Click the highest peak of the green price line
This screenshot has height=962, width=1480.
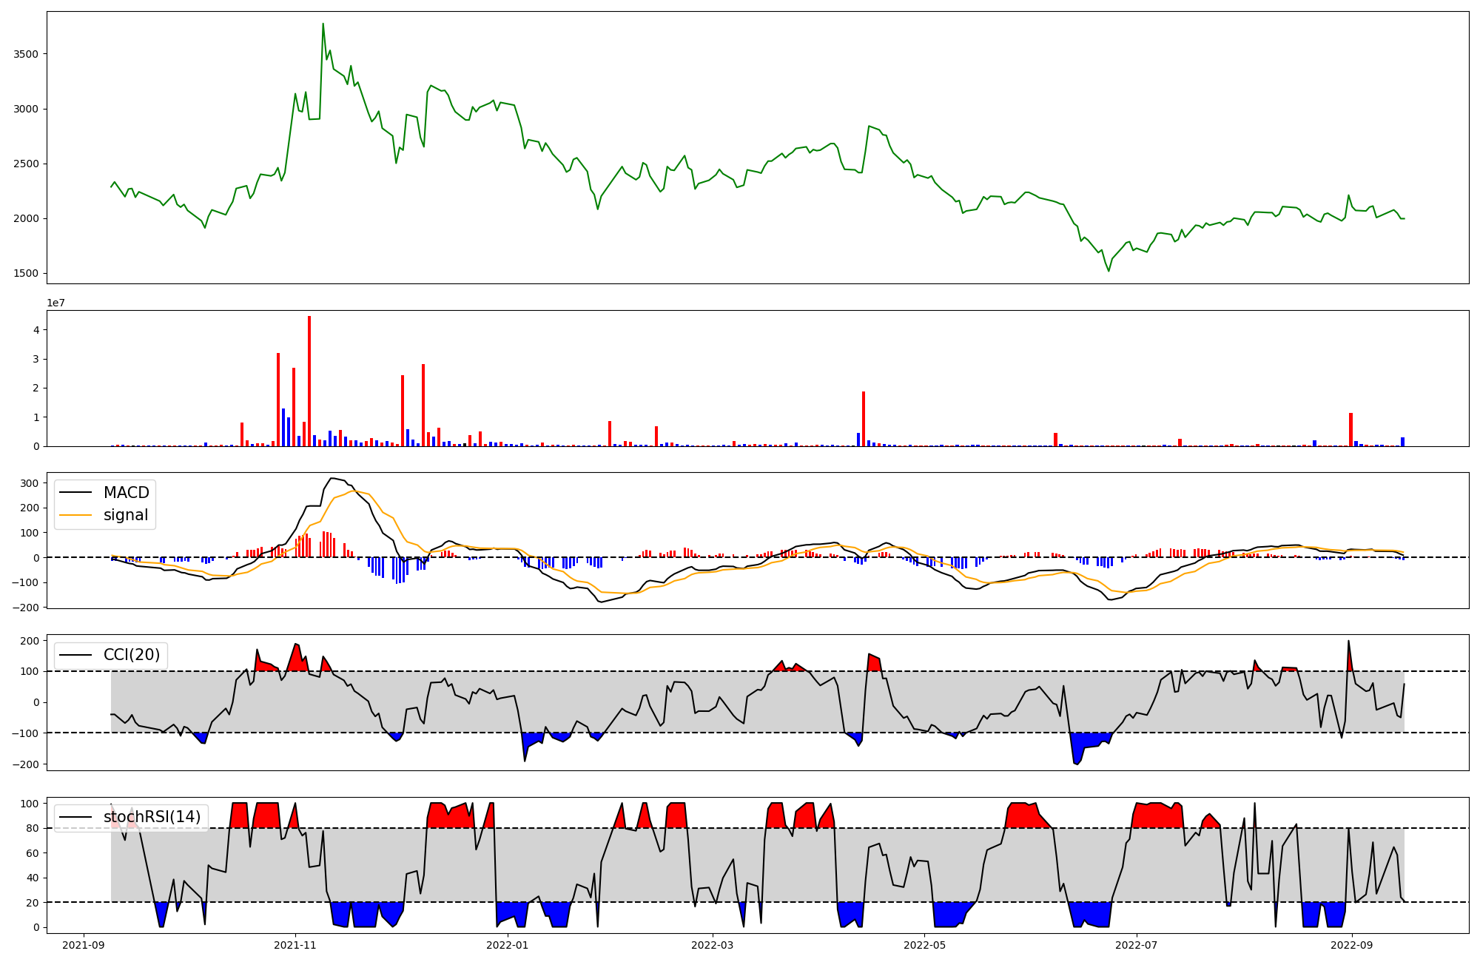tap(323, 24)
